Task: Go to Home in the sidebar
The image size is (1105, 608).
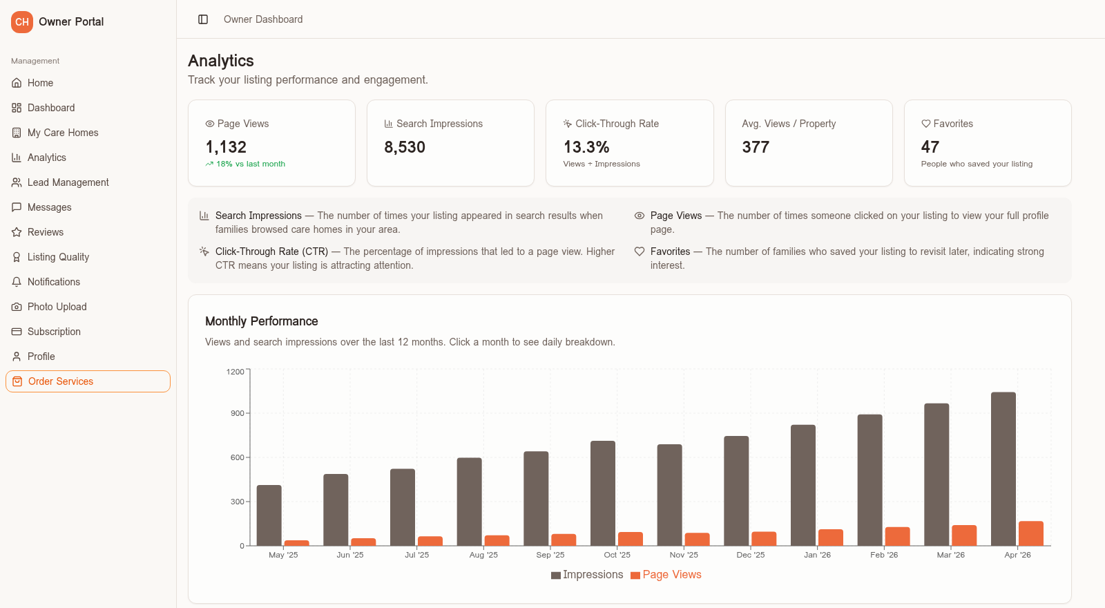Action: pos(88,83)
